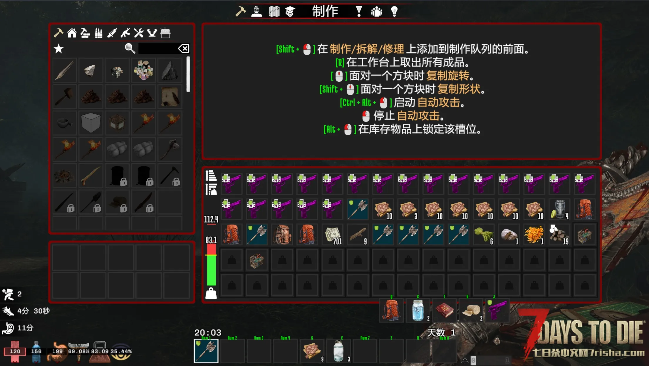This screenshot has width=649, height=366.
Task: Open the skills graduation cap icon
Action: pos(290,12)
